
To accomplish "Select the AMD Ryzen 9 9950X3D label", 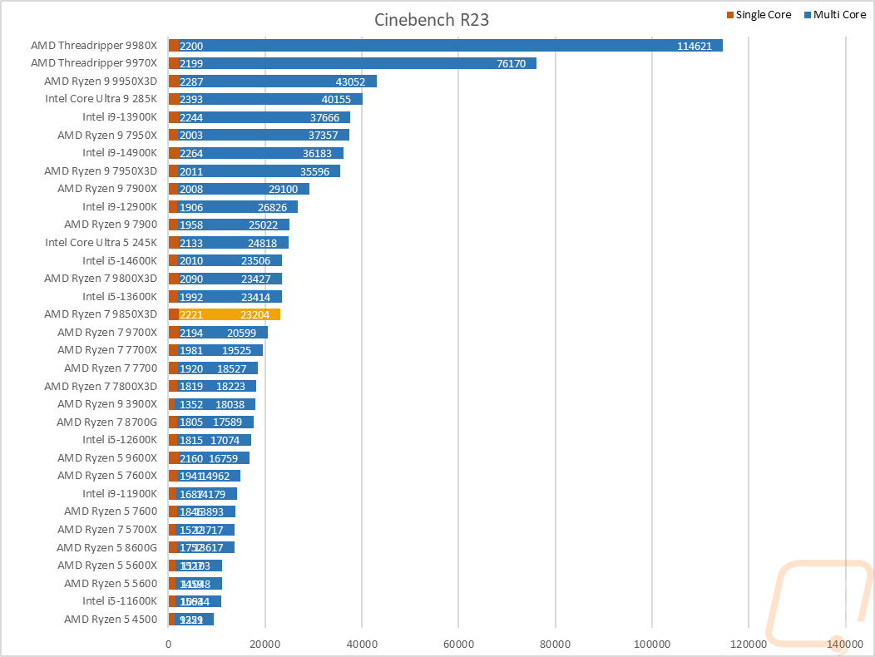I will (x=99, y=82).
